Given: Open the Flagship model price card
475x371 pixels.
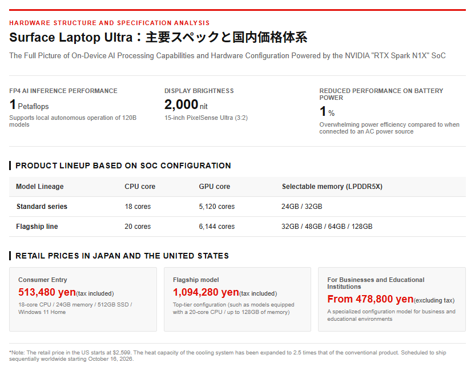Looking at the screenshot, I should (x=237, y=299).
